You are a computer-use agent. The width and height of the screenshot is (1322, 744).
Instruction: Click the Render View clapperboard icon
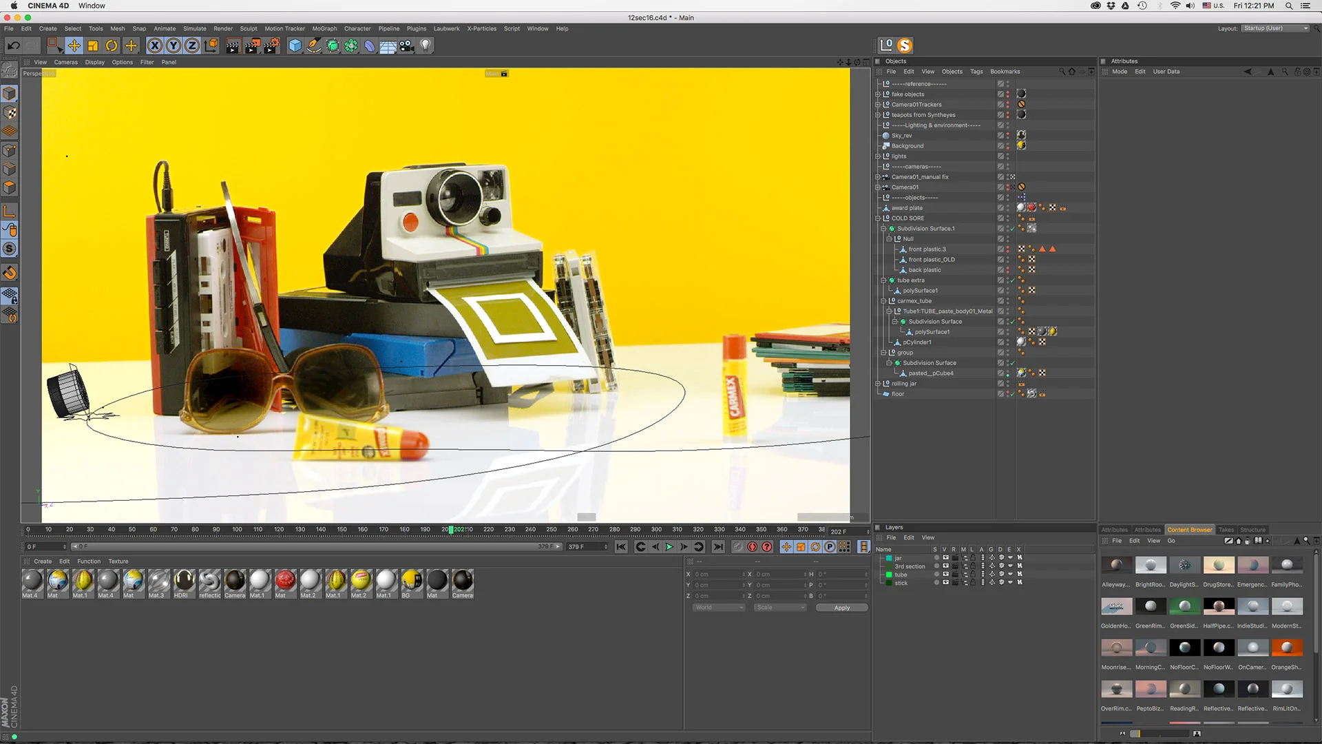(x=233, y=45)
